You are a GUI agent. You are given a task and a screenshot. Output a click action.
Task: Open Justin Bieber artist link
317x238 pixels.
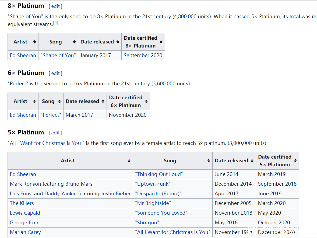[x=116, y=194]
